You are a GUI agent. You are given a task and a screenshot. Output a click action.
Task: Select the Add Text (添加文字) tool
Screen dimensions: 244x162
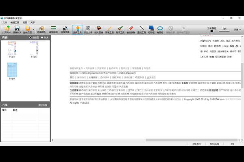pos(88,30)
